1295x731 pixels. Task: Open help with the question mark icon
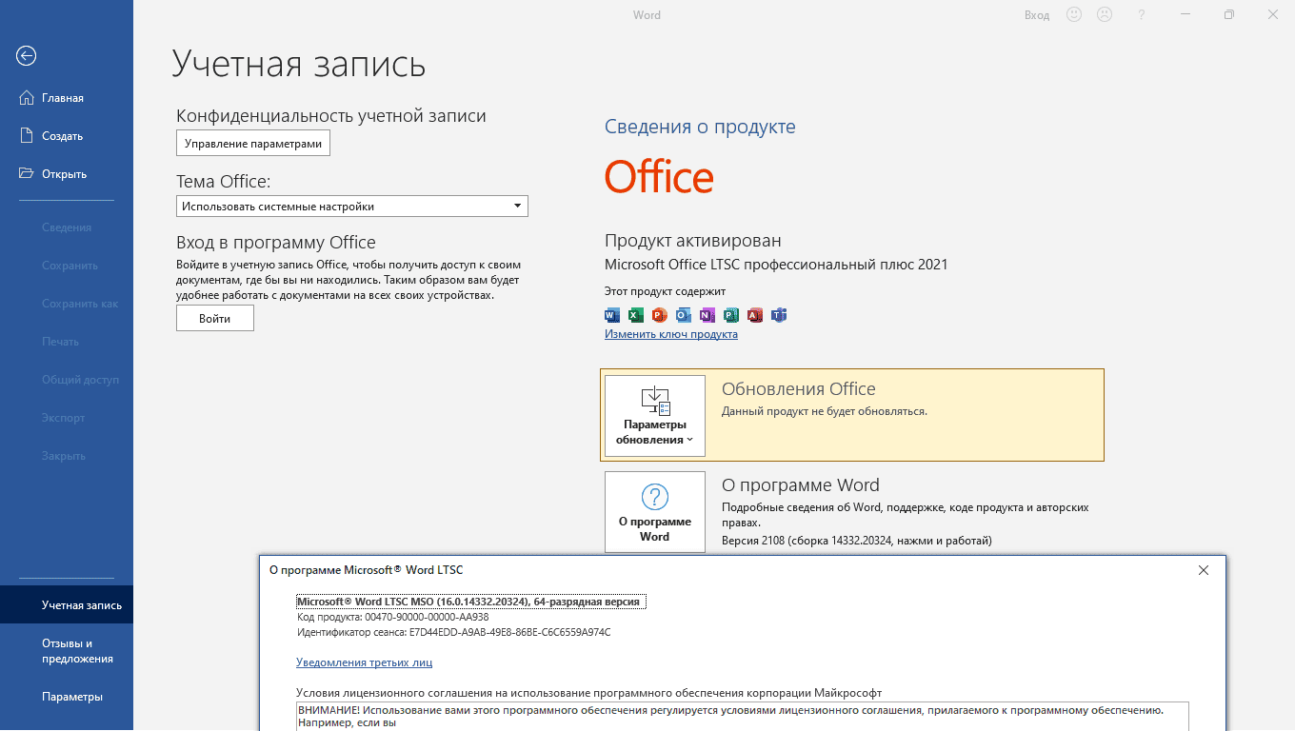pyautogui.click(x=1142, y=14)
